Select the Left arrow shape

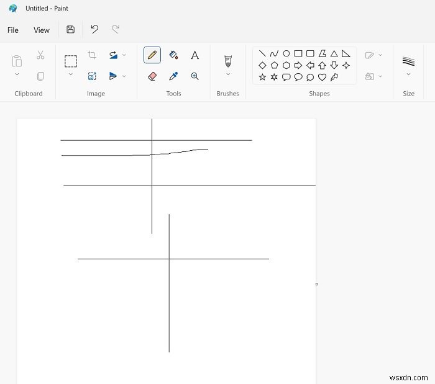[x=310, y=65]
